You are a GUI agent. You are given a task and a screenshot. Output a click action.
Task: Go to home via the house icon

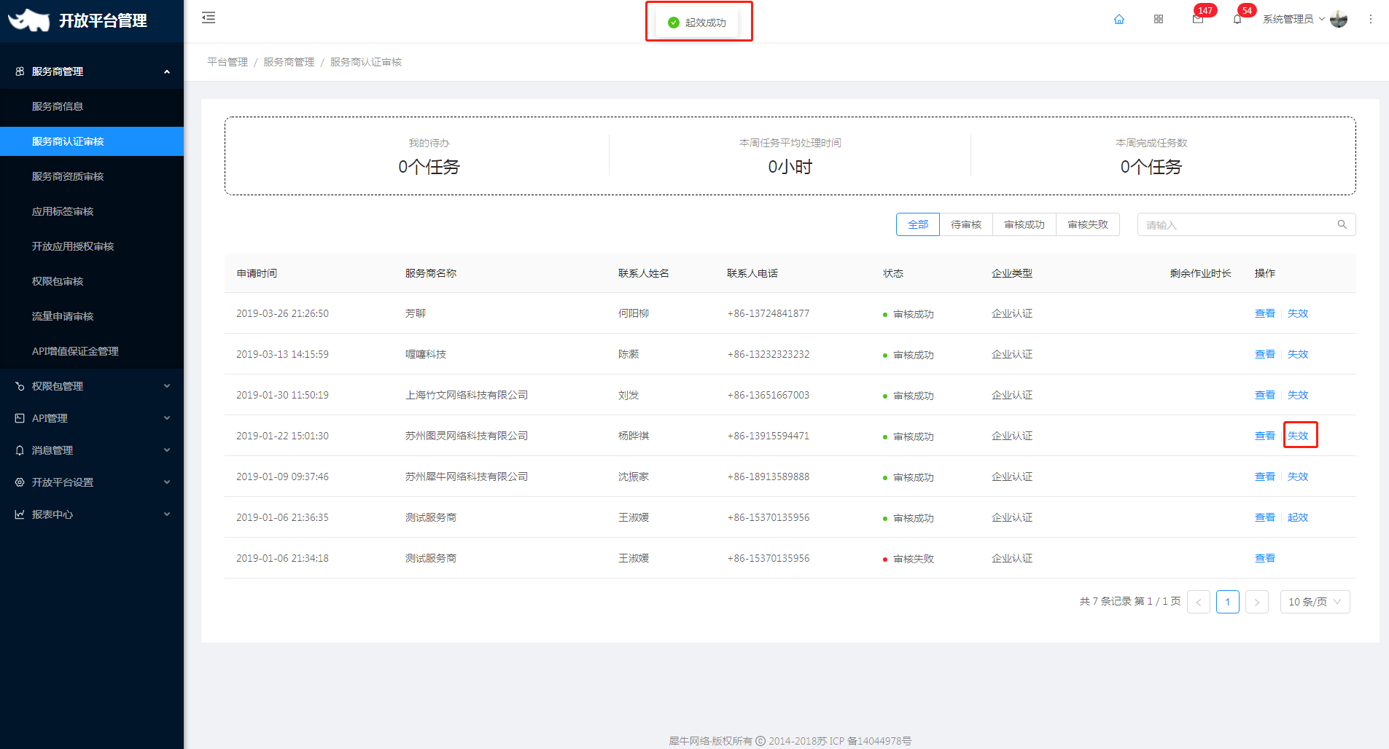tap(1119, 19)
